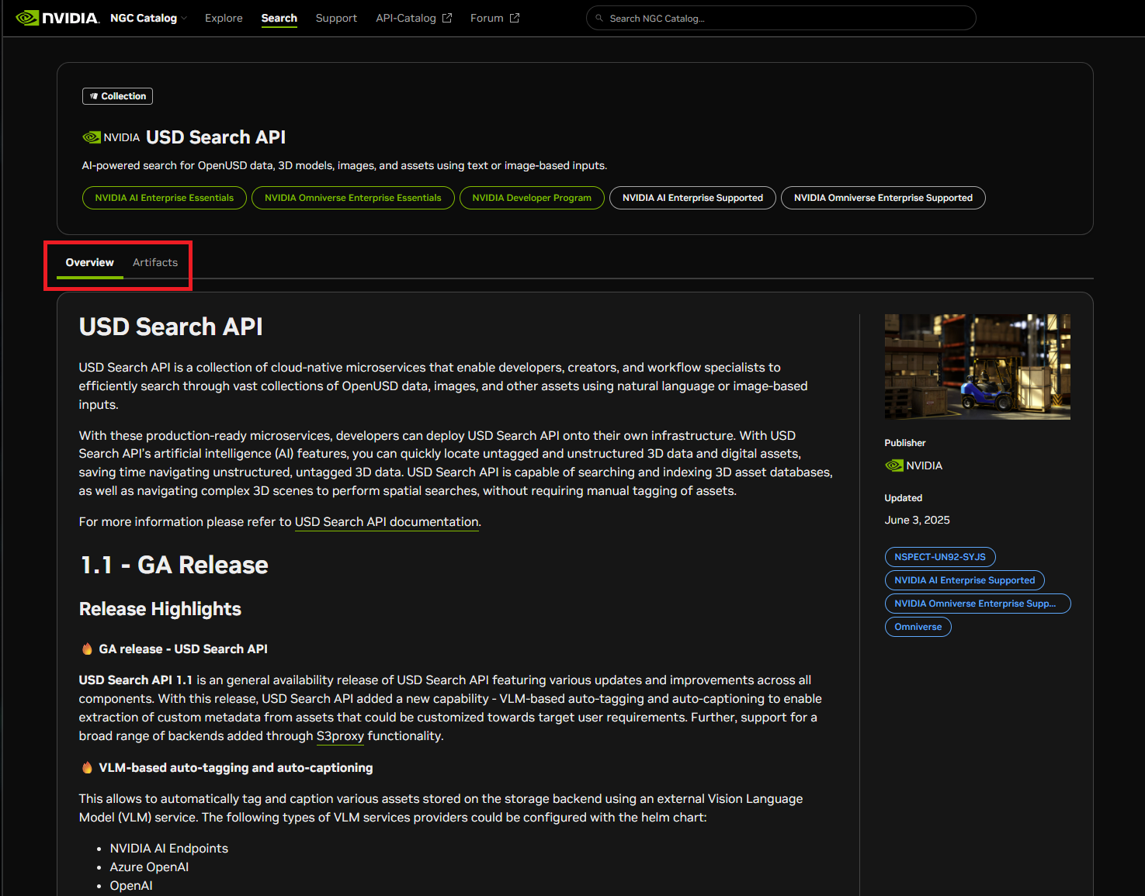Click the Collection badge

[x=117, y=96]
